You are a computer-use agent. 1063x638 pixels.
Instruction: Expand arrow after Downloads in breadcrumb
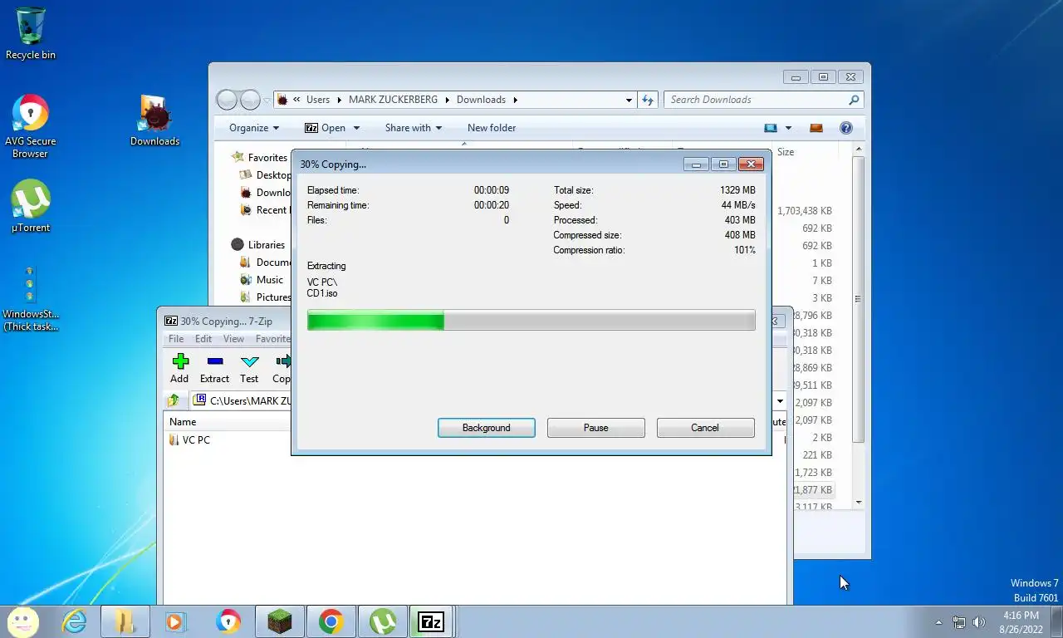click(x=515, y=100)
